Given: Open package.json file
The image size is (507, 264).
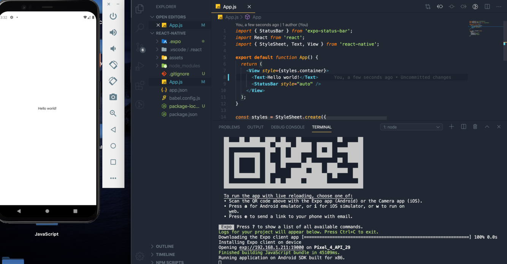Looking at the screenshot, I should [183, 114].
